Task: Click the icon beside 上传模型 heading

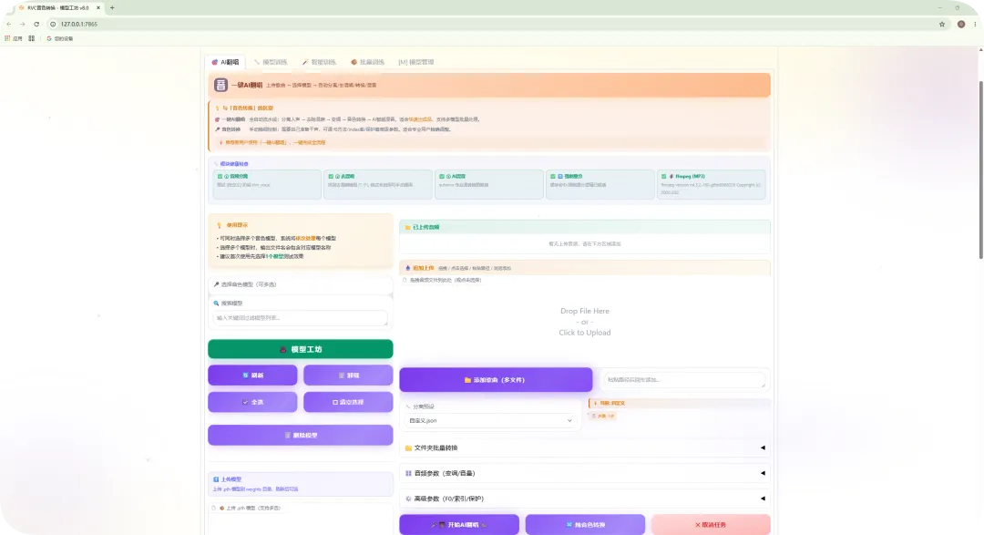Action: [x=216, y=479]
